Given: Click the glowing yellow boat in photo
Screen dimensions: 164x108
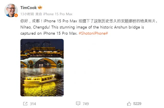Looking at the screenshot, I should (40, 79).
